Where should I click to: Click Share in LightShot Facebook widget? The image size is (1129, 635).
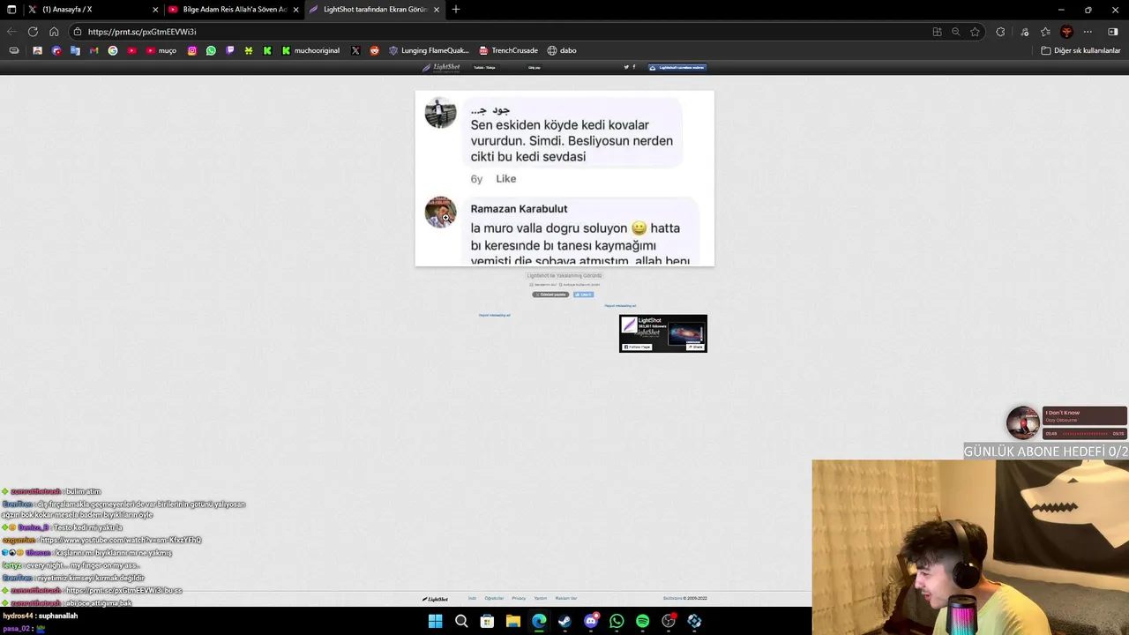(x=696, y=347)
